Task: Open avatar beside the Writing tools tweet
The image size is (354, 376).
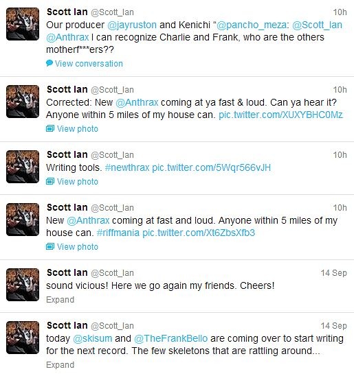Action: point(23,167)
